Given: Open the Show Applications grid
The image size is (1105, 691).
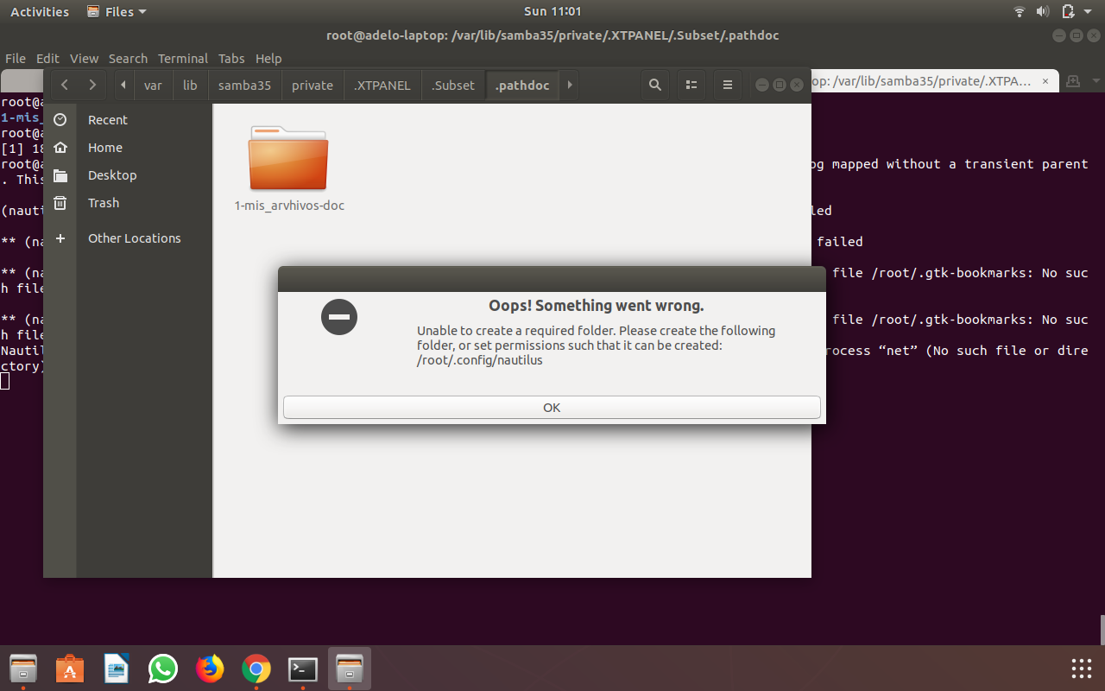Looking at the screenshot, I should coord(1081,669).
